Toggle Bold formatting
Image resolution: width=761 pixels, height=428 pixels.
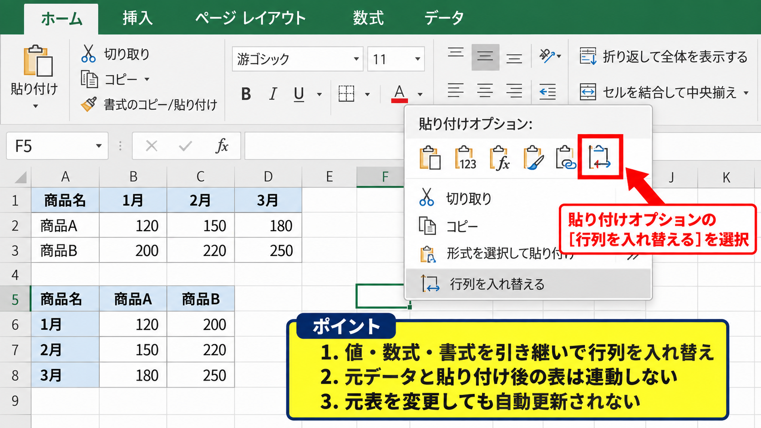[x=246, y=94]
